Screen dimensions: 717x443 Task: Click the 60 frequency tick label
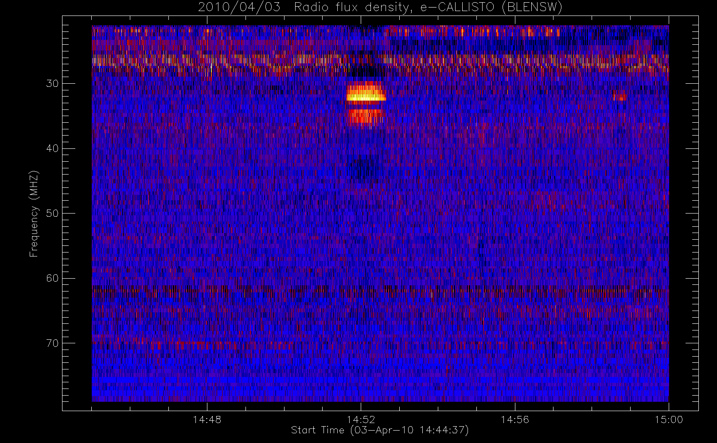point(52,278)
